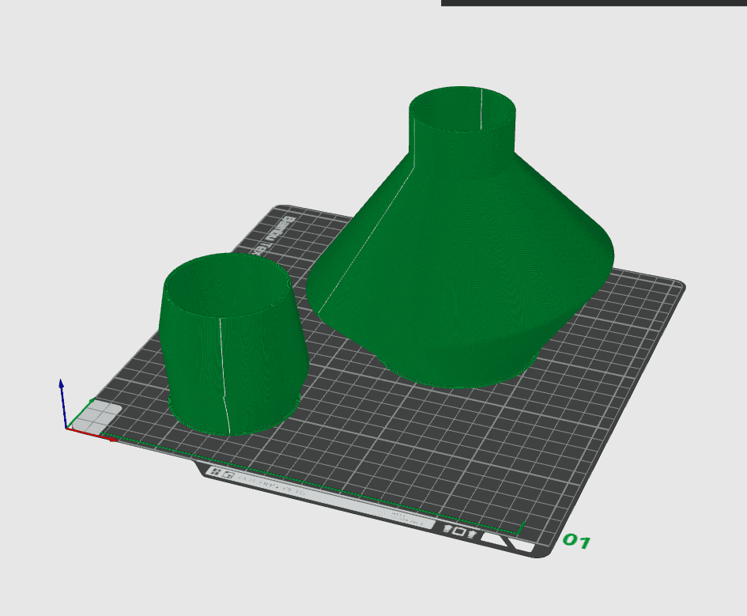The height and width of the screenshot is (616, 747).
Task: Click the green plate number 01
Action: [x=576, y=541]
